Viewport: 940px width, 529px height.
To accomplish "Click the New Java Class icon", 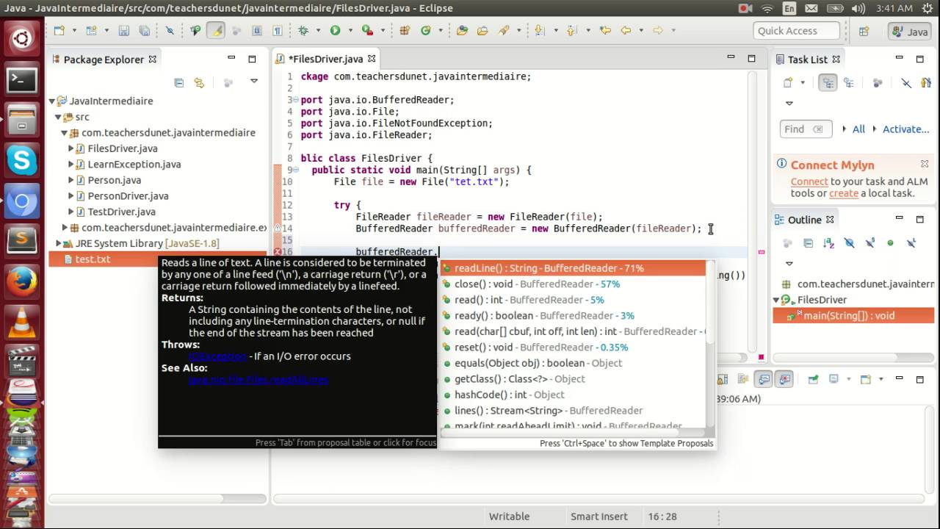I will [x=425, y=31].
